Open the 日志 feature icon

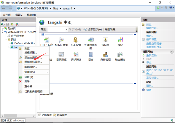tap(91, 56)
